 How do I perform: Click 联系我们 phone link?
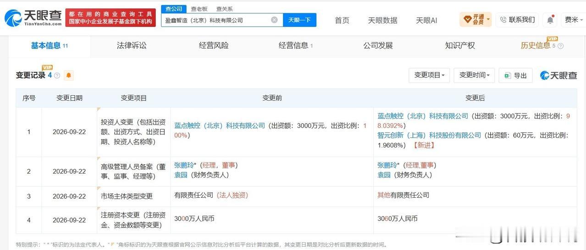tap(517, 20)
